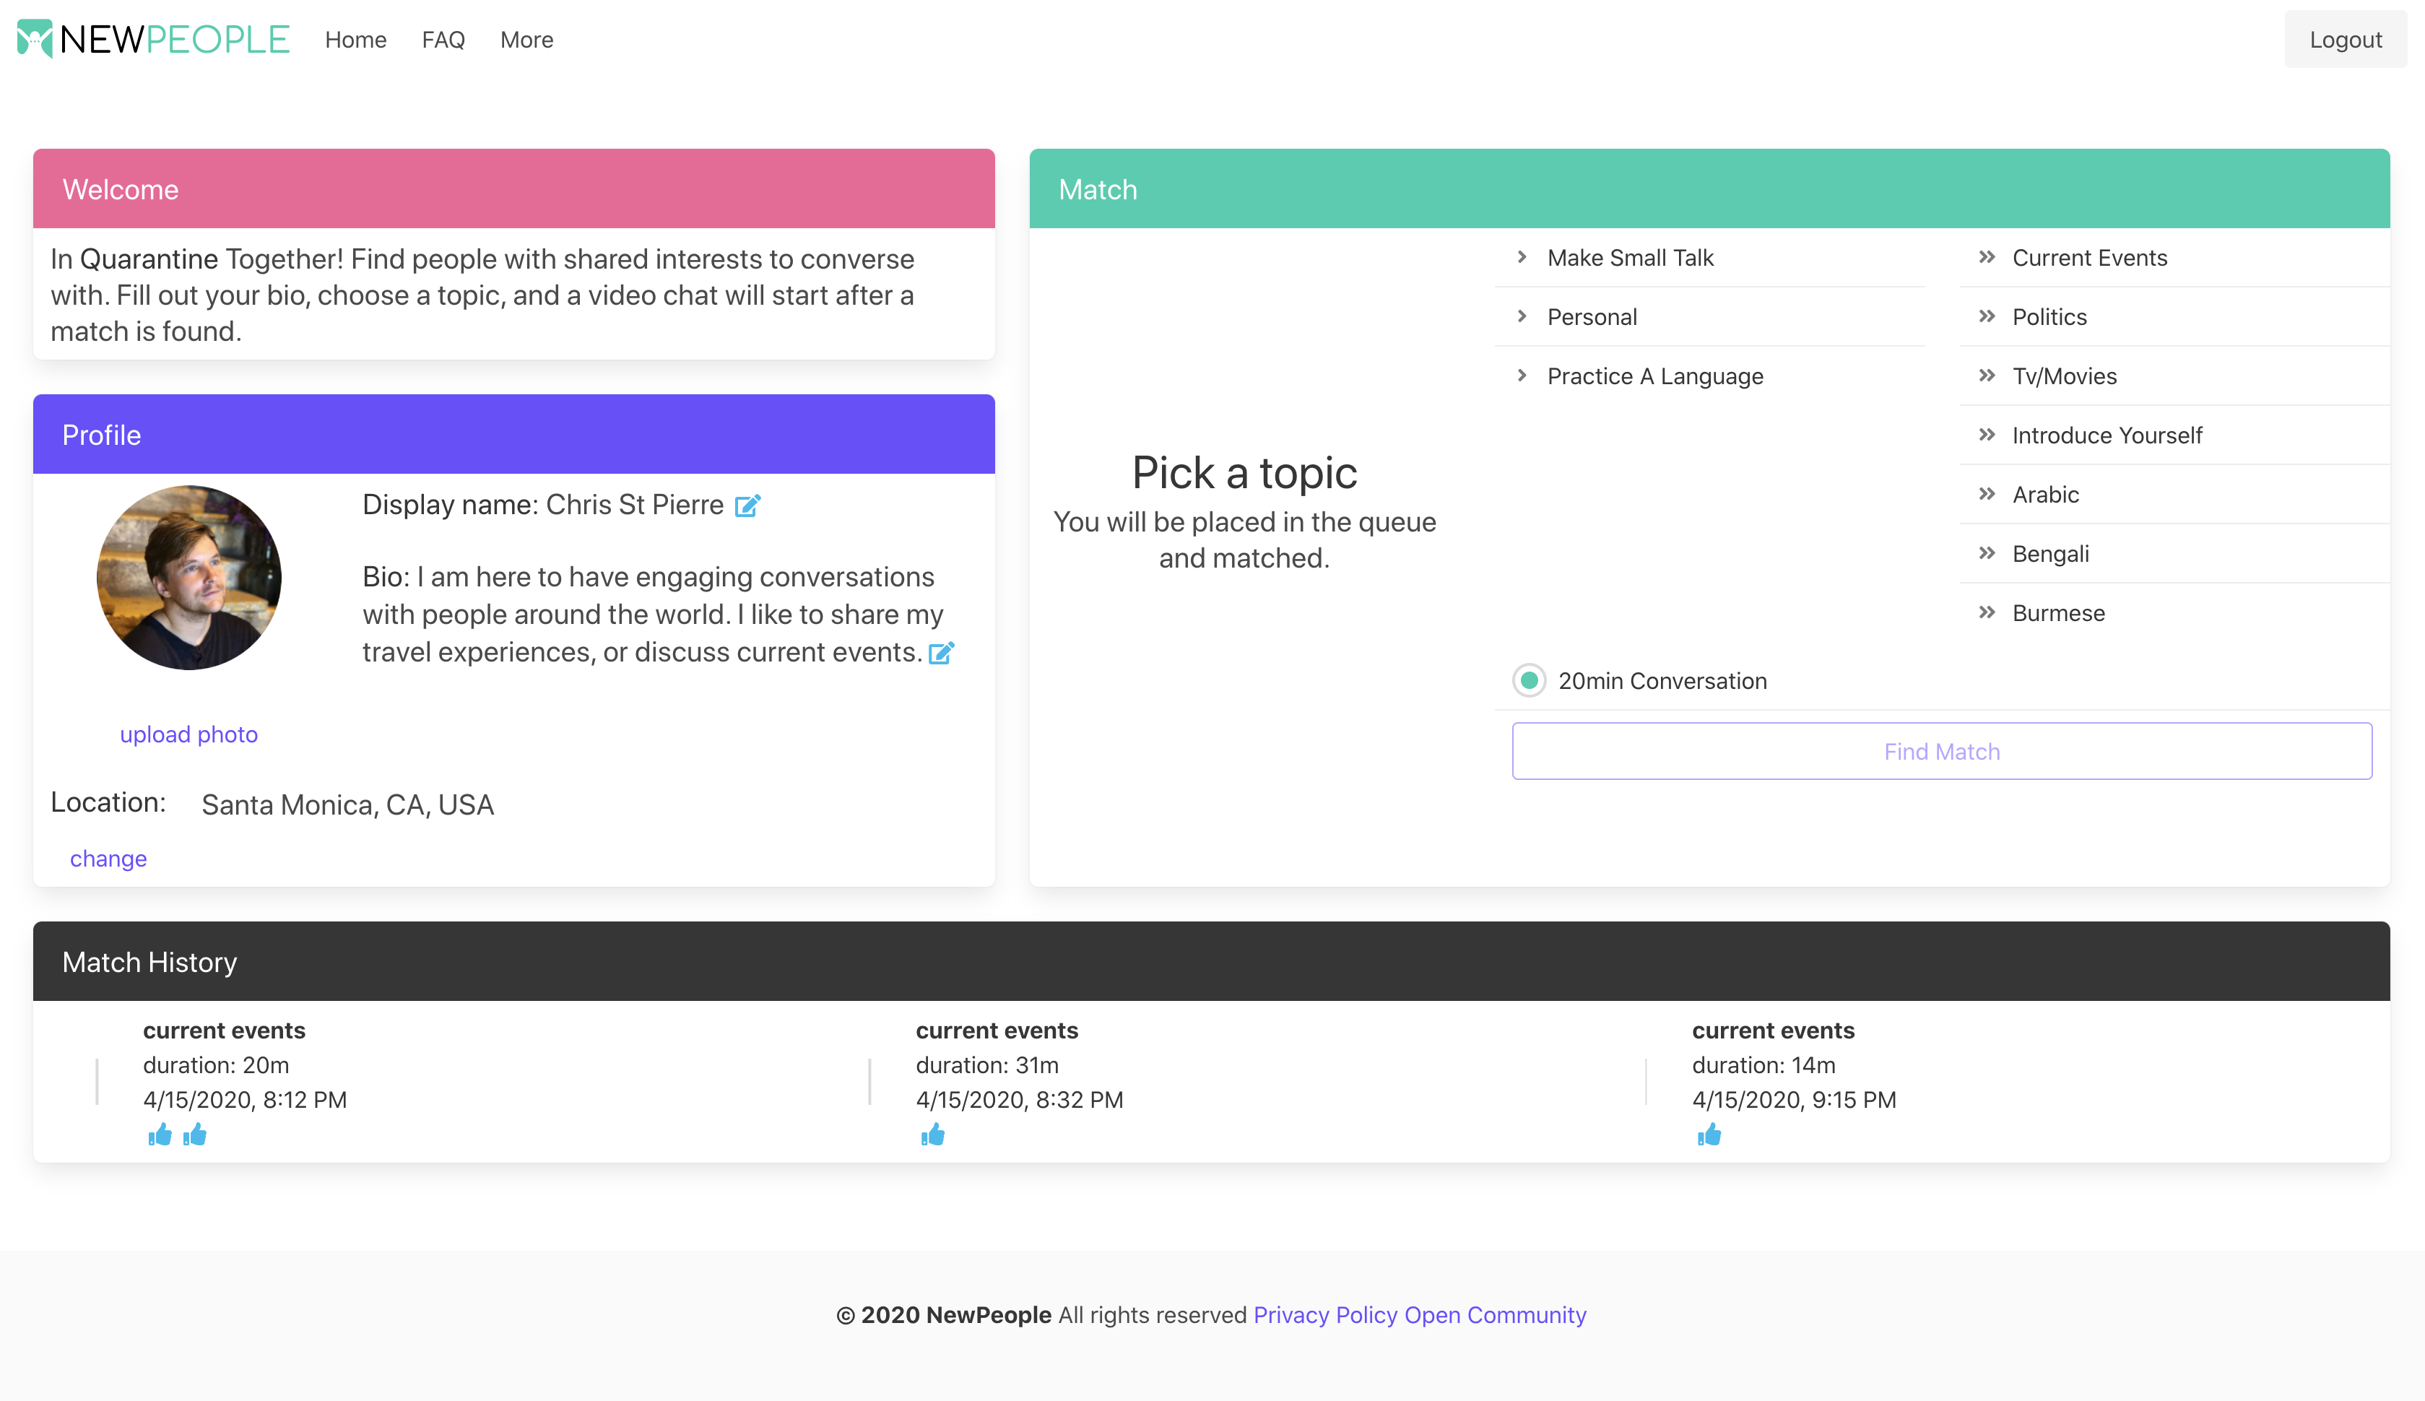Click change location link
The height and width of the screenshot is (1401, 2425).
(108, 859)
